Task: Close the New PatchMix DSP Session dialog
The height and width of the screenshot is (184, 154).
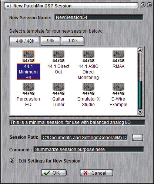Action: pyautogui.click(x=150, y=5)
